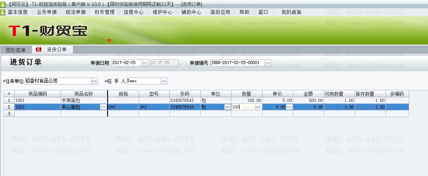Click the 规格 column header
The height and width of the screenshot is (176, 428).
pyautogui.click(x=123, y=94)
